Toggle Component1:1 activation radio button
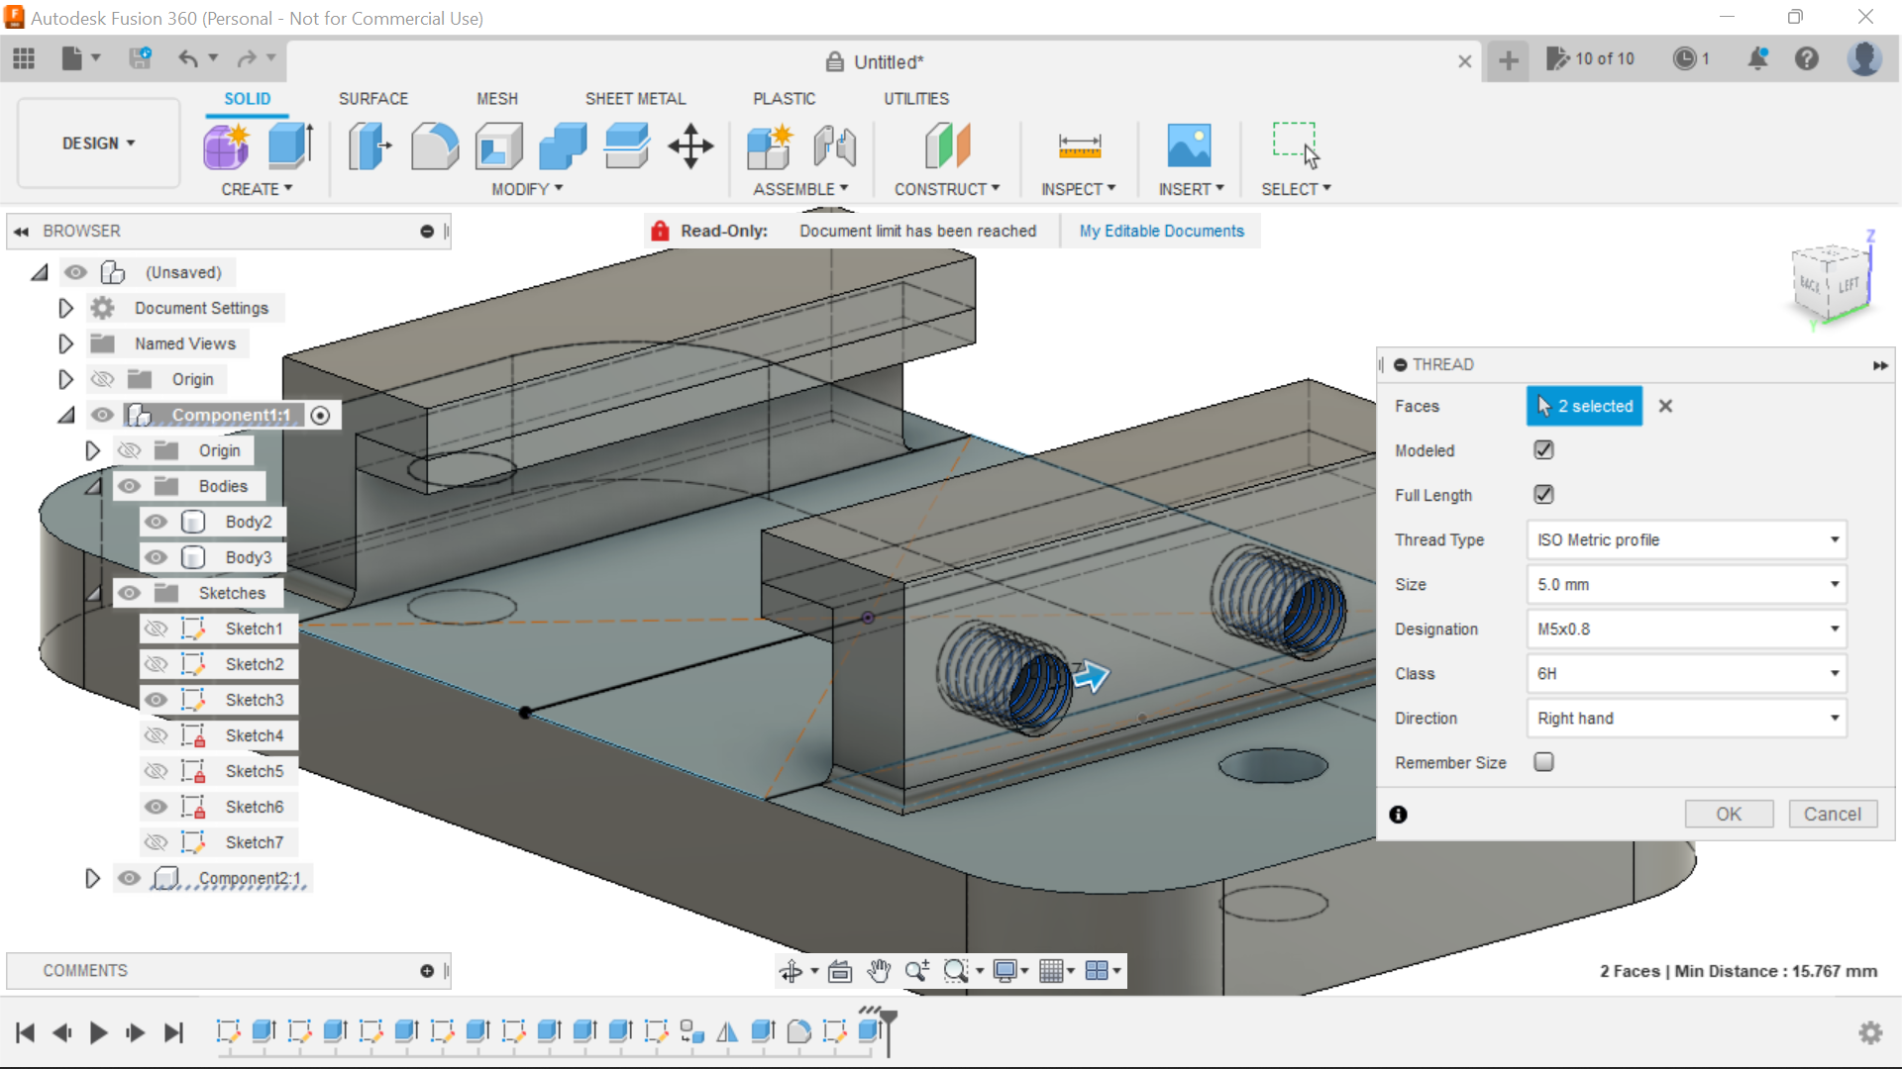Viewport: 1902px width, 1069px height. click(x=320, y=416)
